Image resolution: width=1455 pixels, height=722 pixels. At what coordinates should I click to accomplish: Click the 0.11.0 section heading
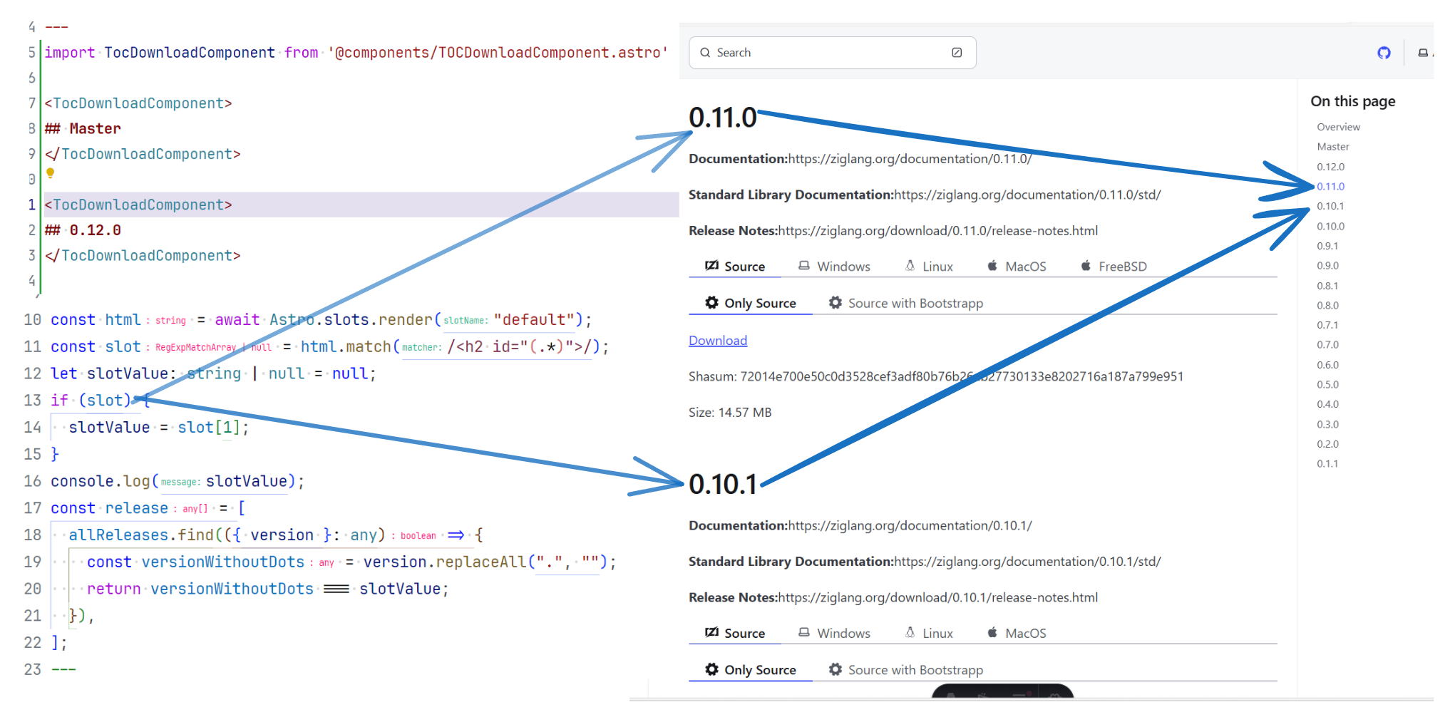point(722,118)
